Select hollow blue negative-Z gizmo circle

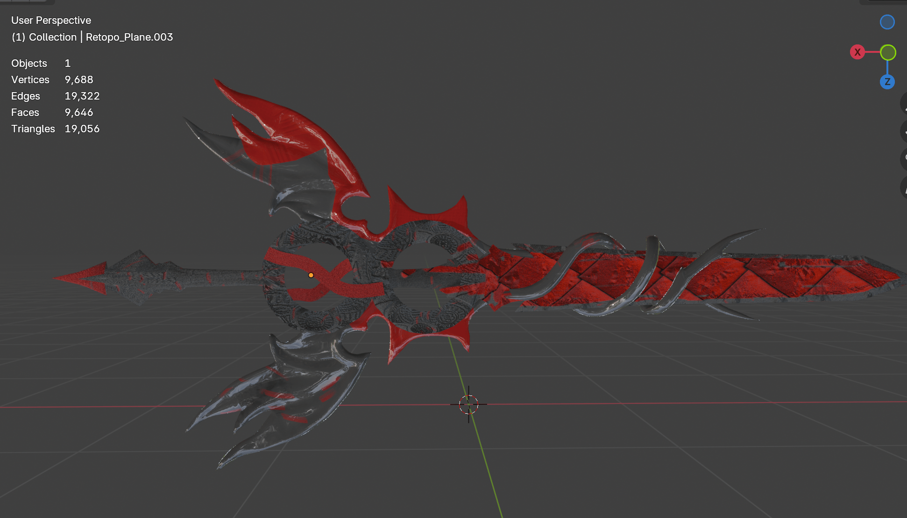[x=887, y=22]
